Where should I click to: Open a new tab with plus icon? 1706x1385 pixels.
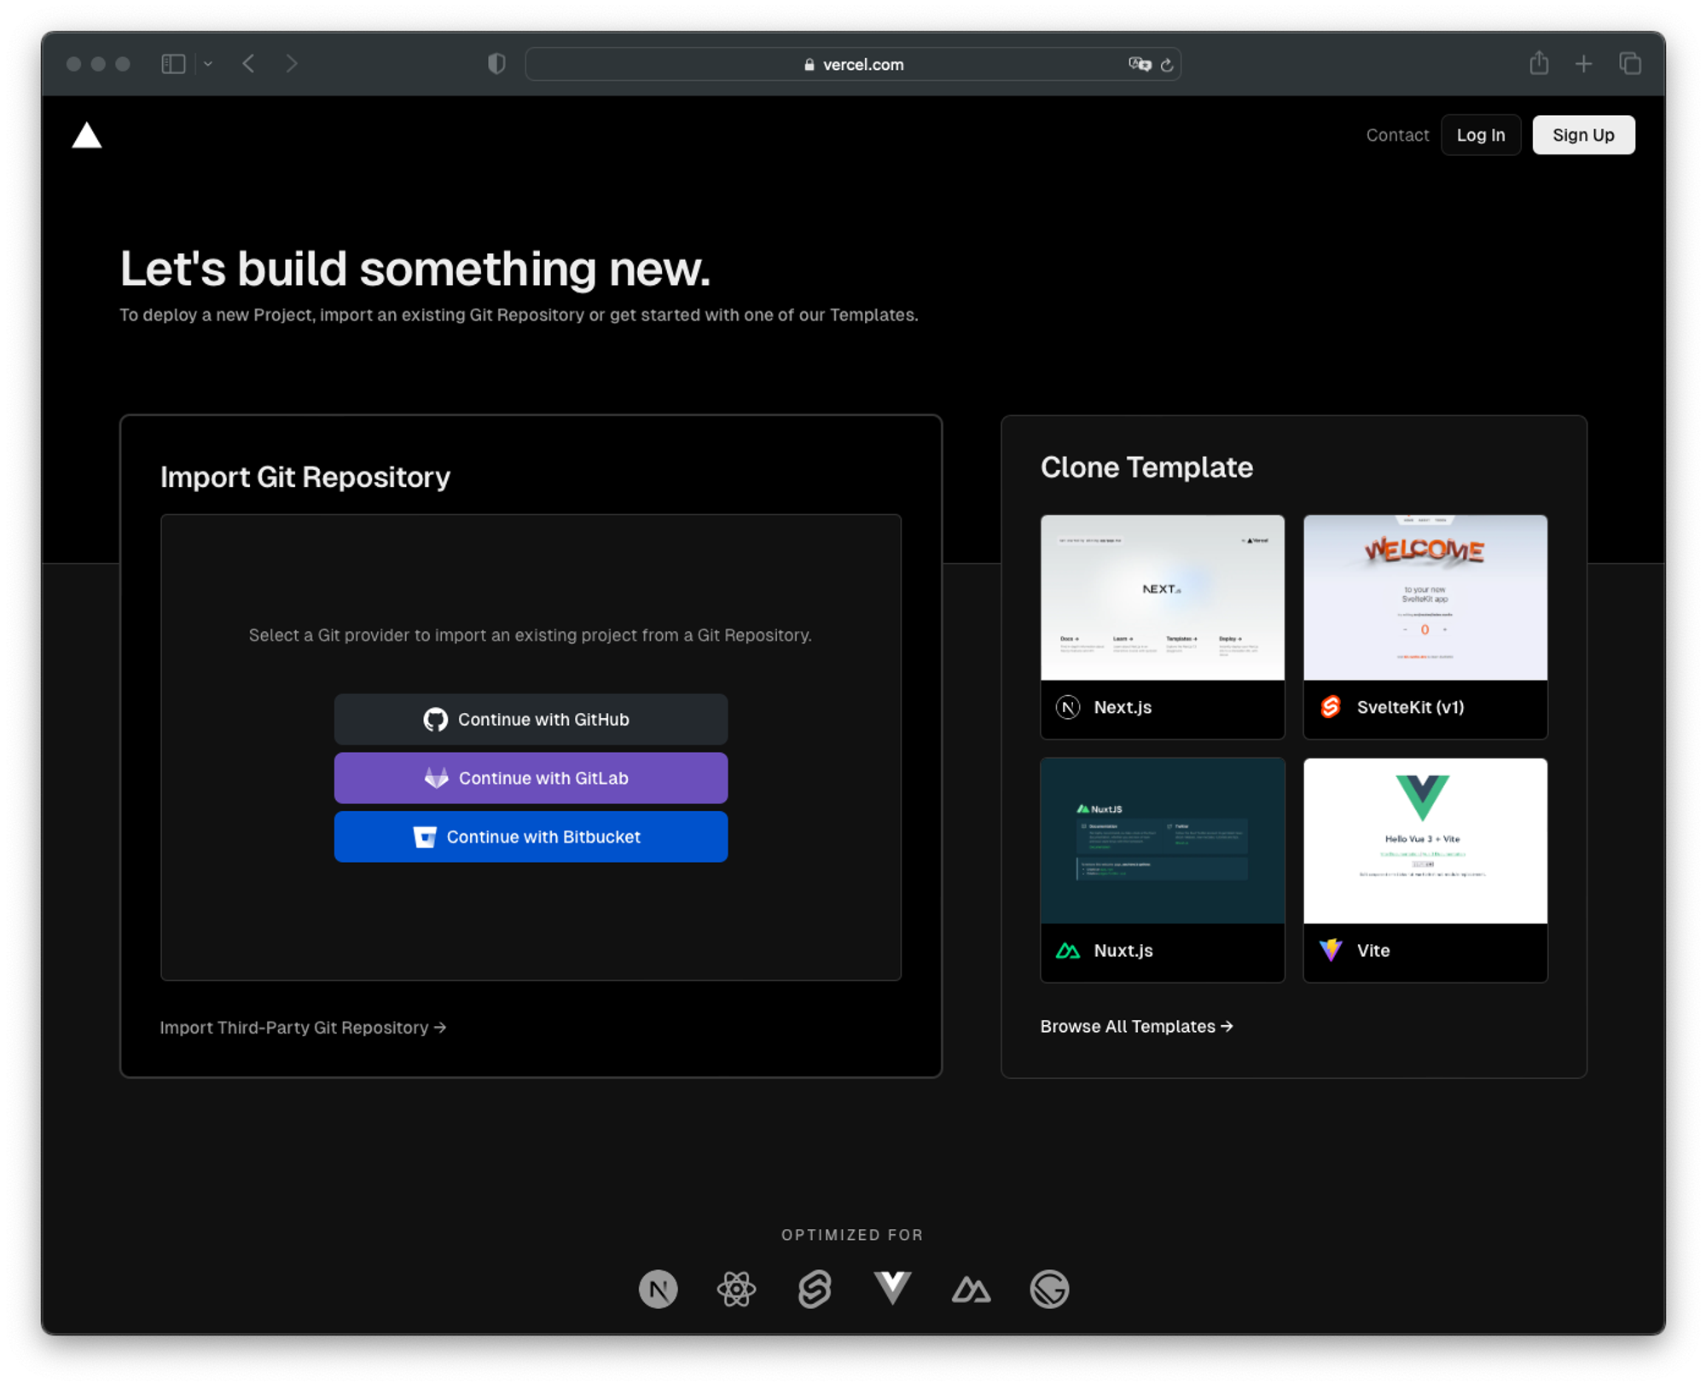[x=1584, y=64]
